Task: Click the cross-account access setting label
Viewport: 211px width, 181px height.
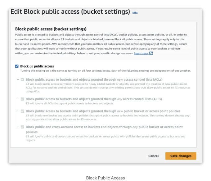Action: (104, 129)
